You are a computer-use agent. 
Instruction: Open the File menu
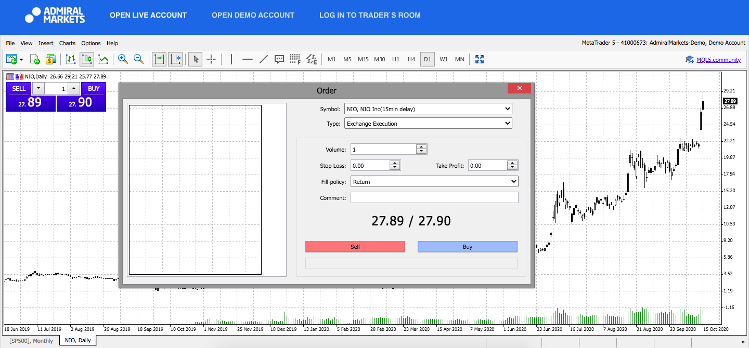click(10, 43)
